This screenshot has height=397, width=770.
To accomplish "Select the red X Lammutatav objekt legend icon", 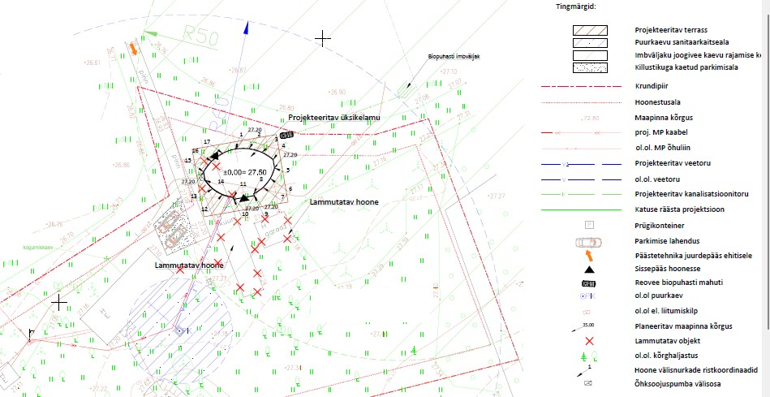I will click(x=590, y=342).
